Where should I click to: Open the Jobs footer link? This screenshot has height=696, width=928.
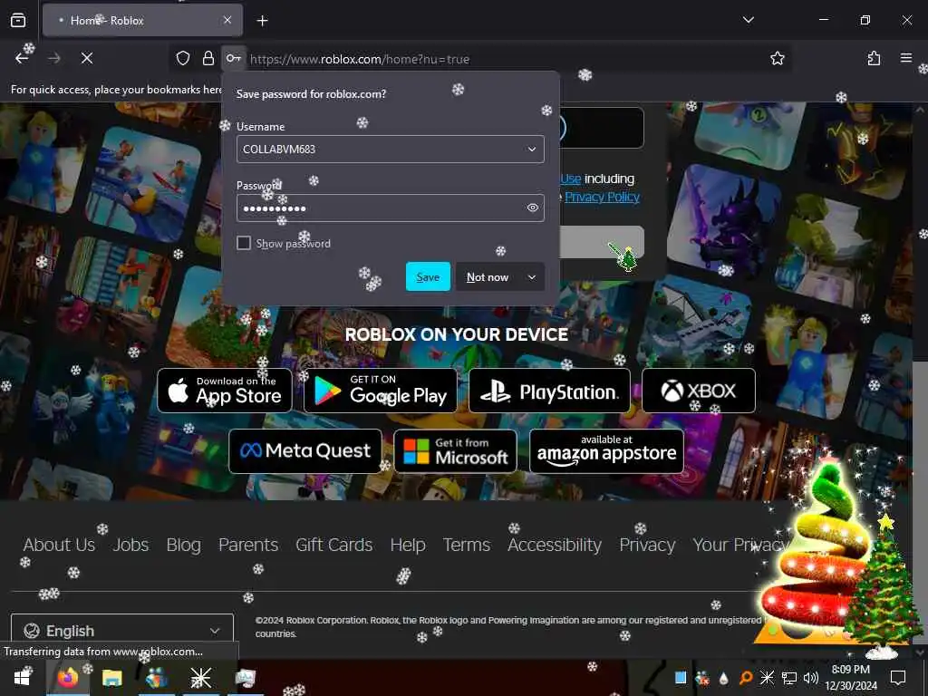pos(130,545)
